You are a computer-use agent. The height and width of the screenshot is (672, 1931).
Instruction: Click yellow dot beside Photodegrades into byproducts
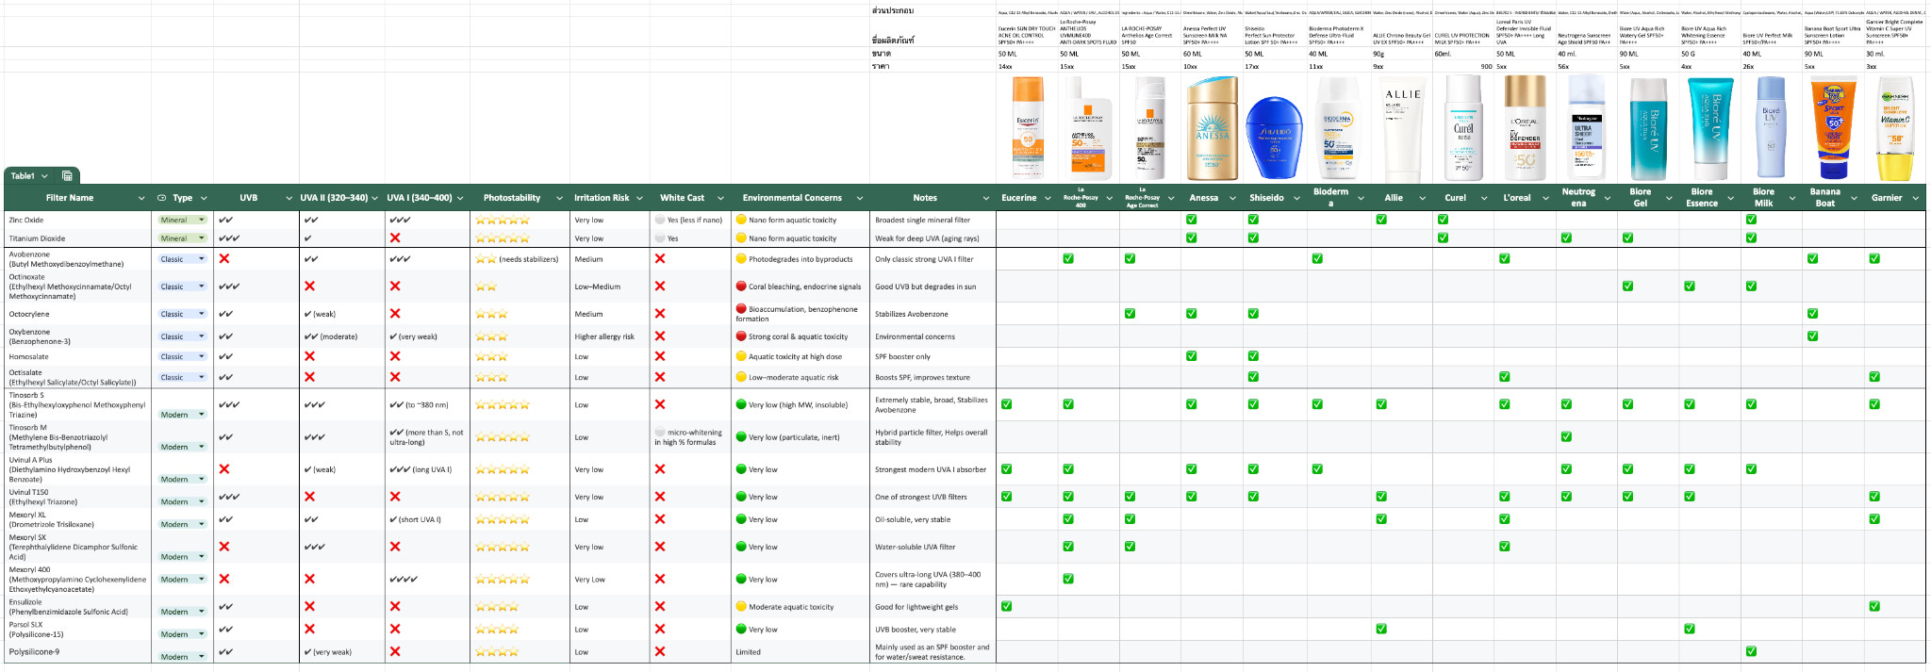(741, 258)
